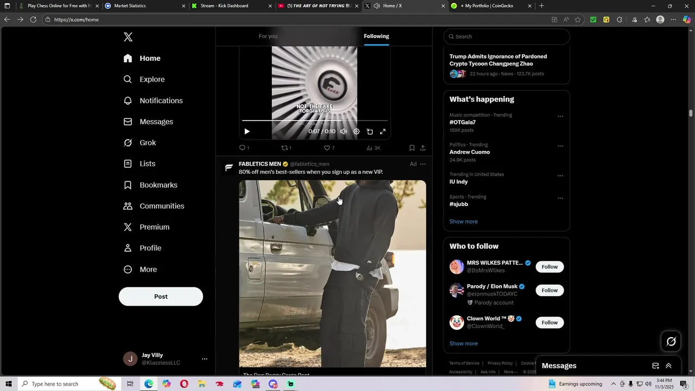Open Premium in sidebar

(x=147, y=227)
